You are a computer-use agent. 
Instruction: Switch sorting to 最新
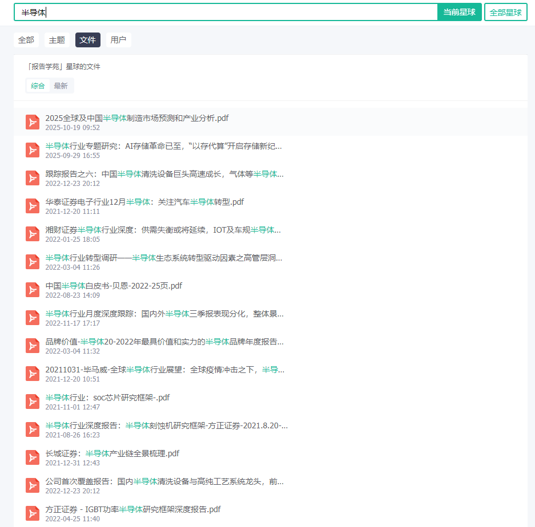(x=61, y=86)
